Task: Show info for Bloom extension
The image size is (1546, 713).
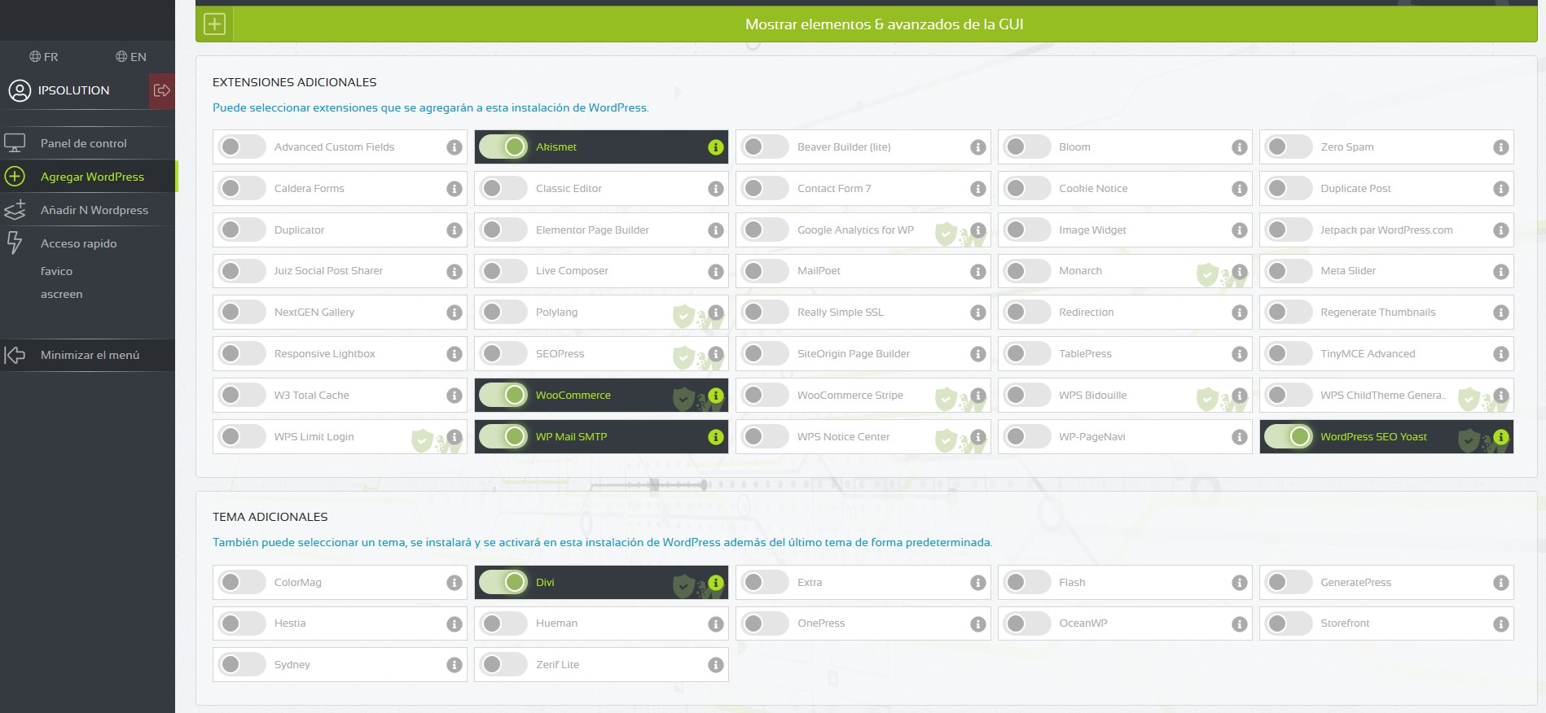Action: tap(1240, 147)
